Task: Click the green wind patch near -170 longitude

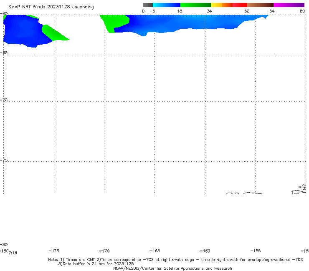Action: 115,23
